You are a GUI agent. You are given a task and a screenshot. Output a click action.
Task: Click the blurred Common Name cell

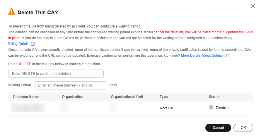point(29,108)
